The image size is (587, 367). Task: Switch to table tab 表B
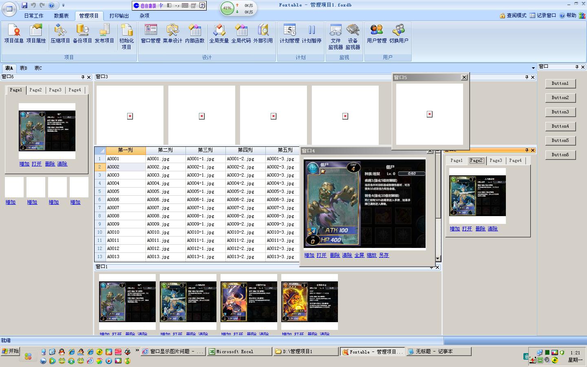point(24,68)
